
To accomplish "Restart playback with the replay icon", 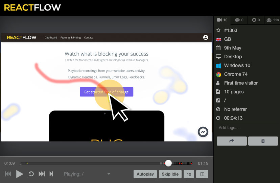I will [31, 174].
